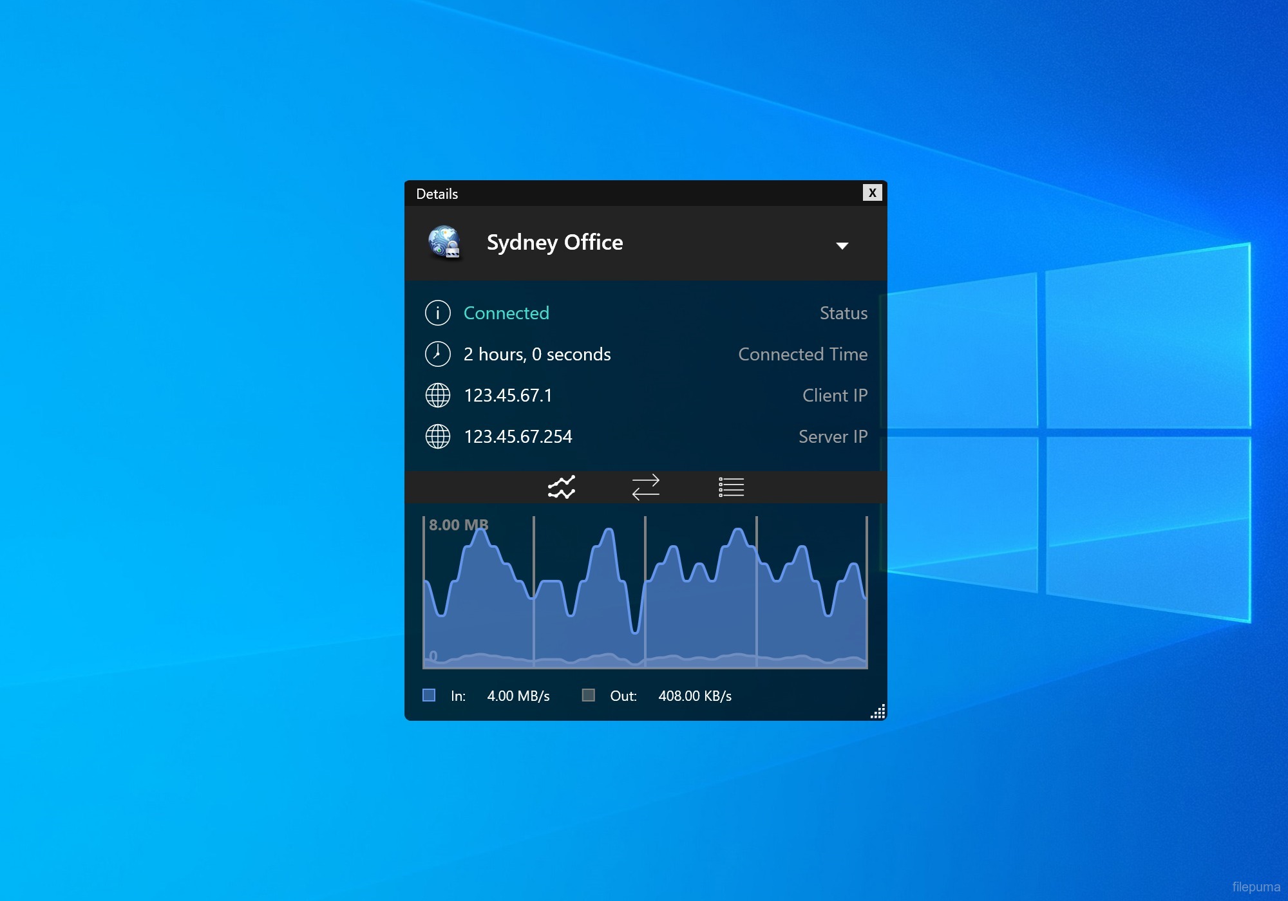Select the client IP 123.45.67.1
This screenshot has height=901, width=1288.
[508, 395]
